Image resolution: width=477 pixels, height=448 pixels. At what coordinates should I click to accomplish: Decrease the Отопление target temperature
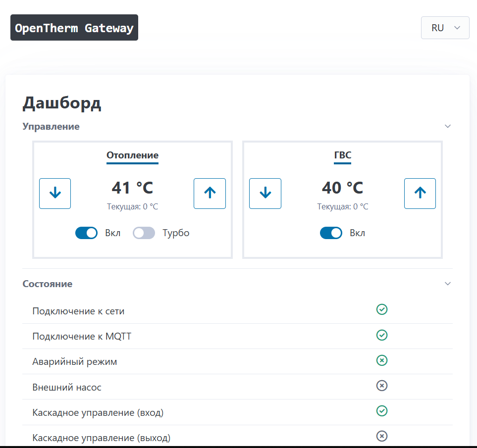point(55,194)
